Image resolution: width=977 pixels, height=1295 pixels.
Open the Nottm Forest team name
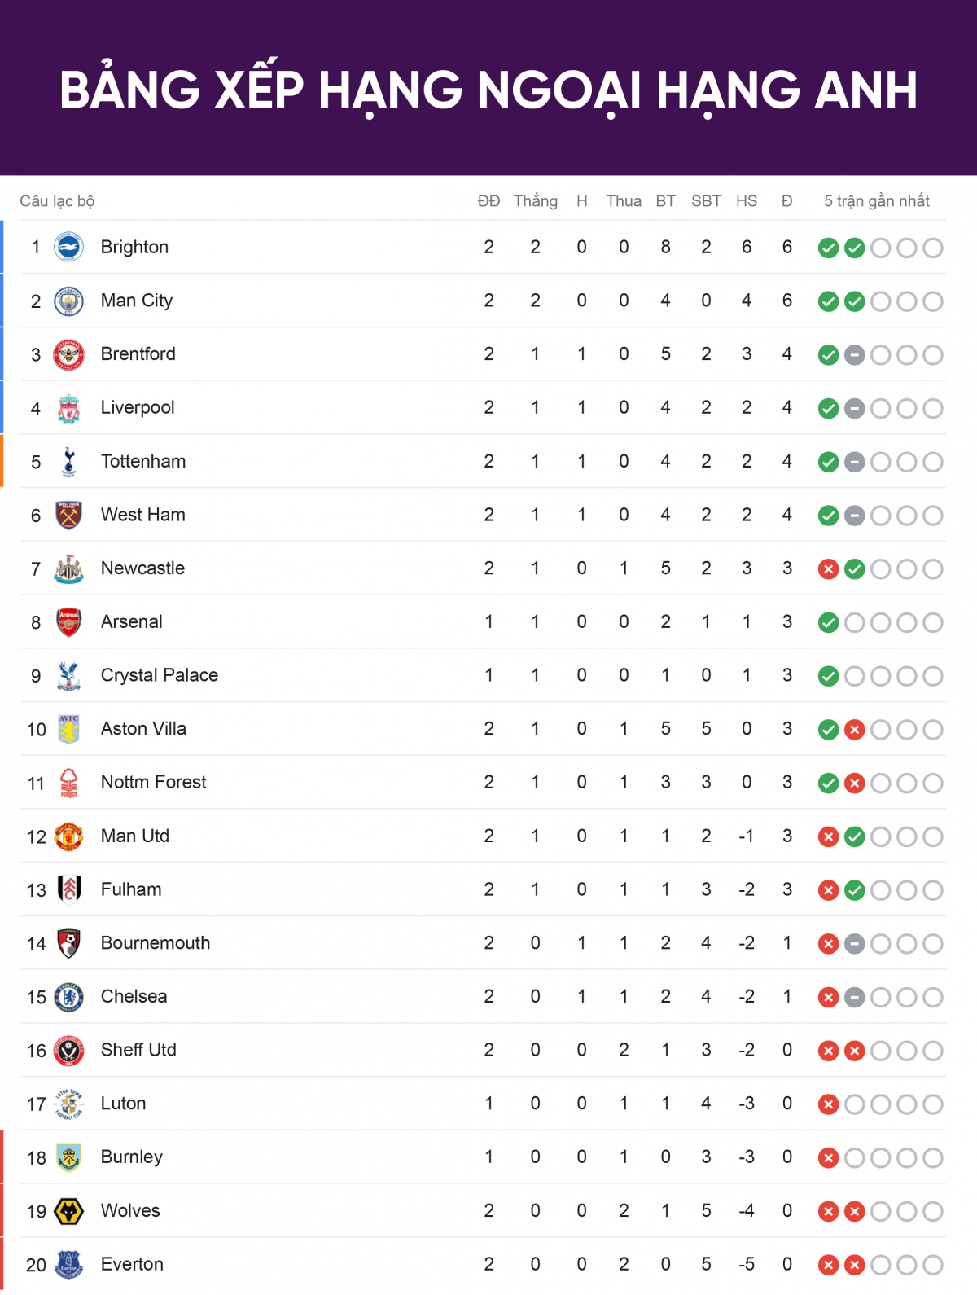pos(154,782)
